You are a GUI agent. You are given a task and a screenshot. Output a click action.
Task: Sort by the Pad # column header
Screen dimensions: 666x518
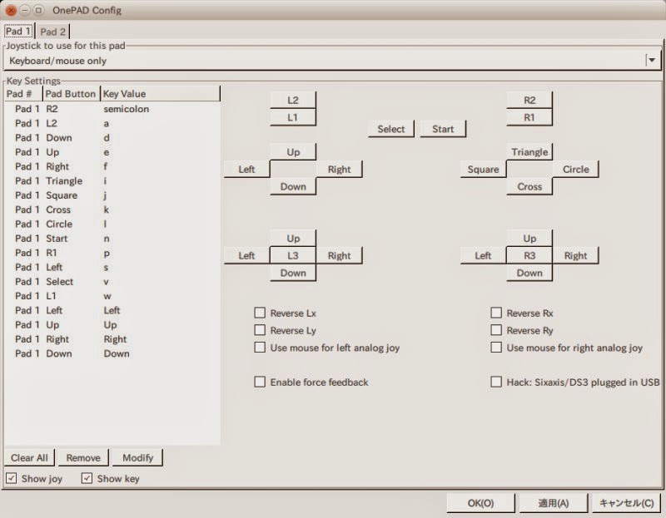coord(23,94)
